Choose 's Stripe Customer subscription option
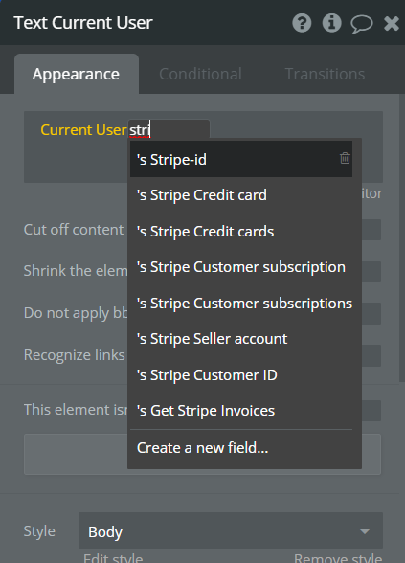405x563 pixels. point(241,267)
